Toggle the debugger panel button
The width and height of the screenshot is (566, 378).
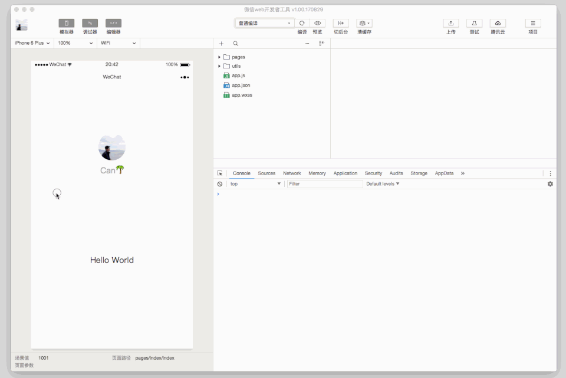90,23
